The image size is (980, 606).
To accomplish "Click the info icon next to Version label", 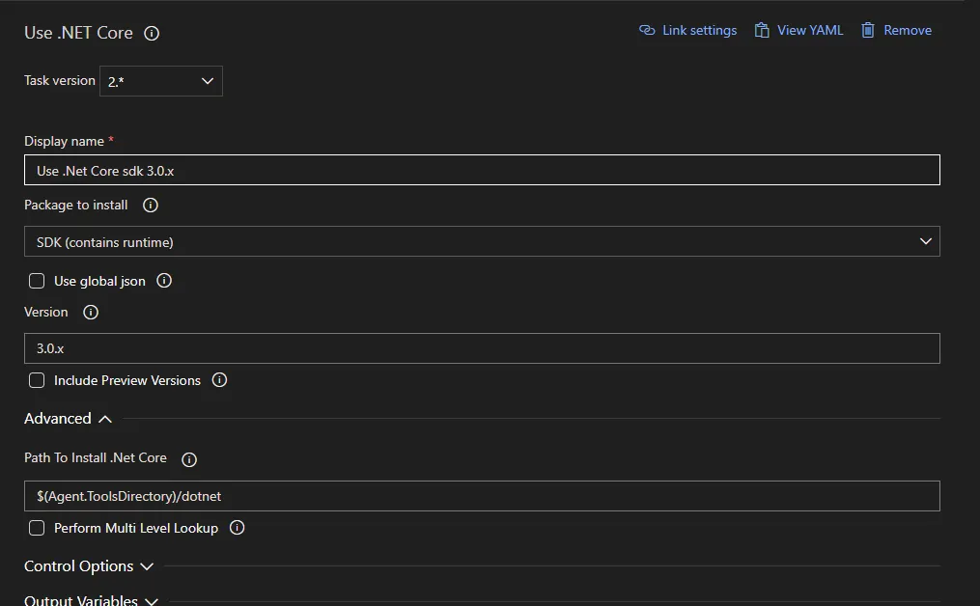I will [x=91, y=312].
